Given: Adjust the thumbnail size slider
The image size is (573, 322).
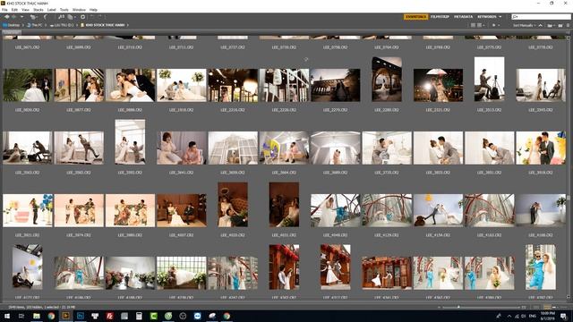Looking at the screenshot, I should [458, 308].
